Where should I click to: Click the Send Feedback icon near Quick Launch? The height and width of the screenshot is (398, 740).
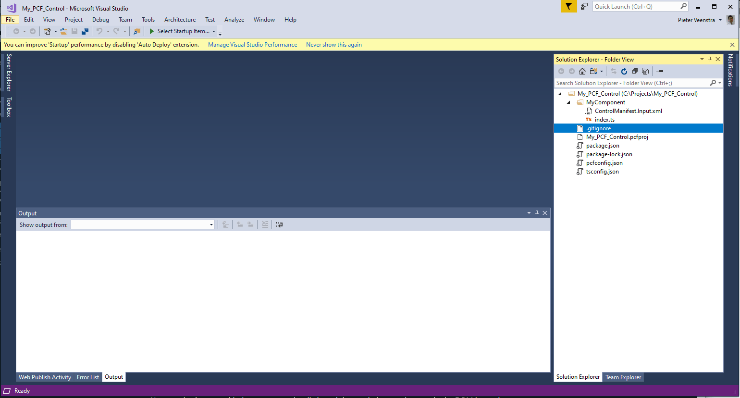click(x=584, y=6)
